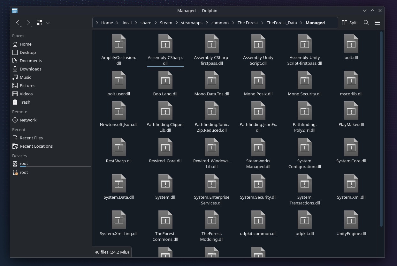Select System.Core.dll file icon
The width and height of the screenshot is (397, 266).
pos(351,147)
